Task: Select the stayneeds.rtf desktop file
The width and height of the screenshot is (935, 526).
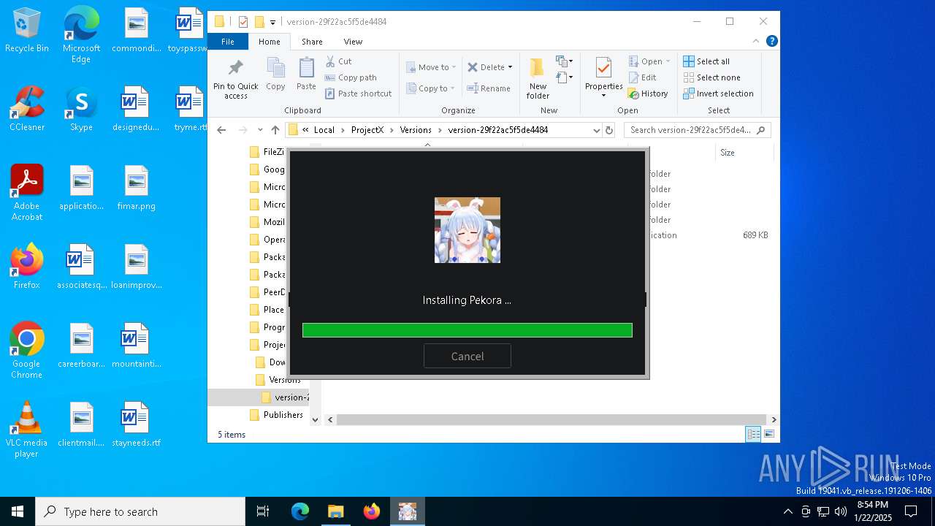Action: pyautogui.click(x=135, y=424)
